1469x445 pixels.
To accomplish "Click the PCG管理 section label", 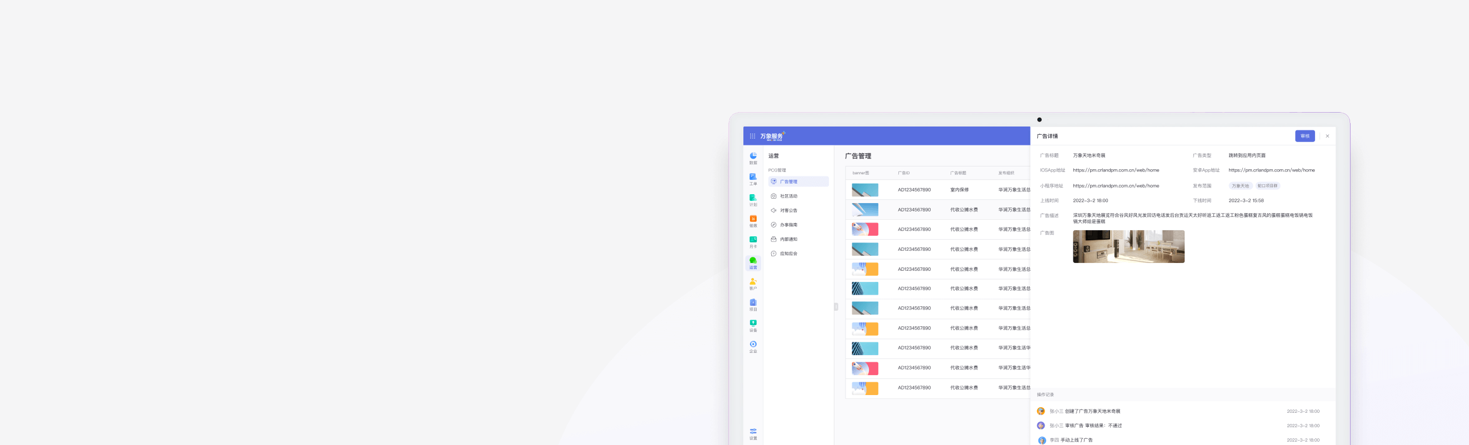I will point(777,170).
